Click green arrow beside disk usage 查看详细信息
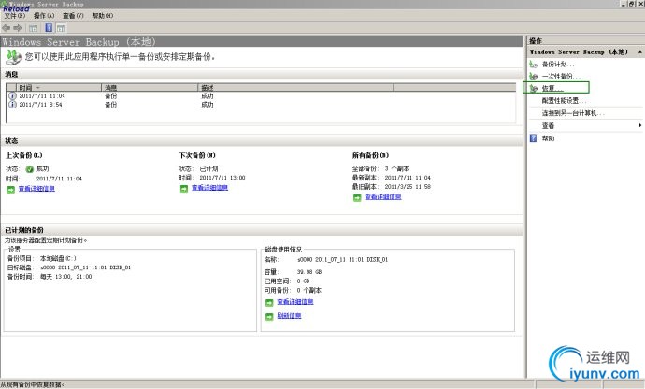645x389 pixels. (269, 303)
